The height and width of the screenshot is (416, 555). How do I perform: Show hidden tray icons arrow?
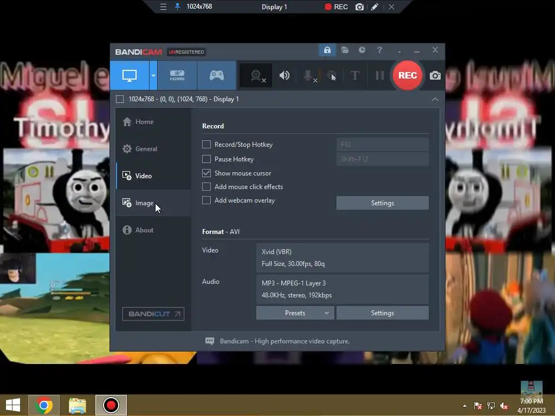coord(464,406)
